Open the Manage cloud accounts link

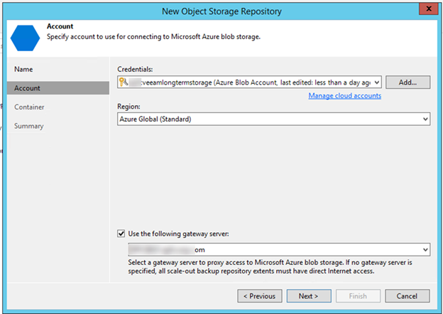344,96
